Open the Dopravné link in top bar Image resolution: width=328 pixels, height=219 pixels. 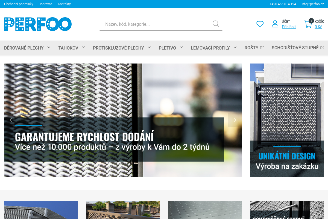coord(45,4)
